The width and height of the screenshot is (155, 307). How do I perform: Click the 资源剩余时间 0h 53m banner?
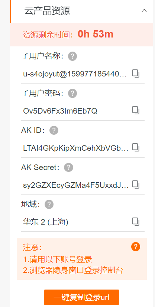click(x=82, y=35)
